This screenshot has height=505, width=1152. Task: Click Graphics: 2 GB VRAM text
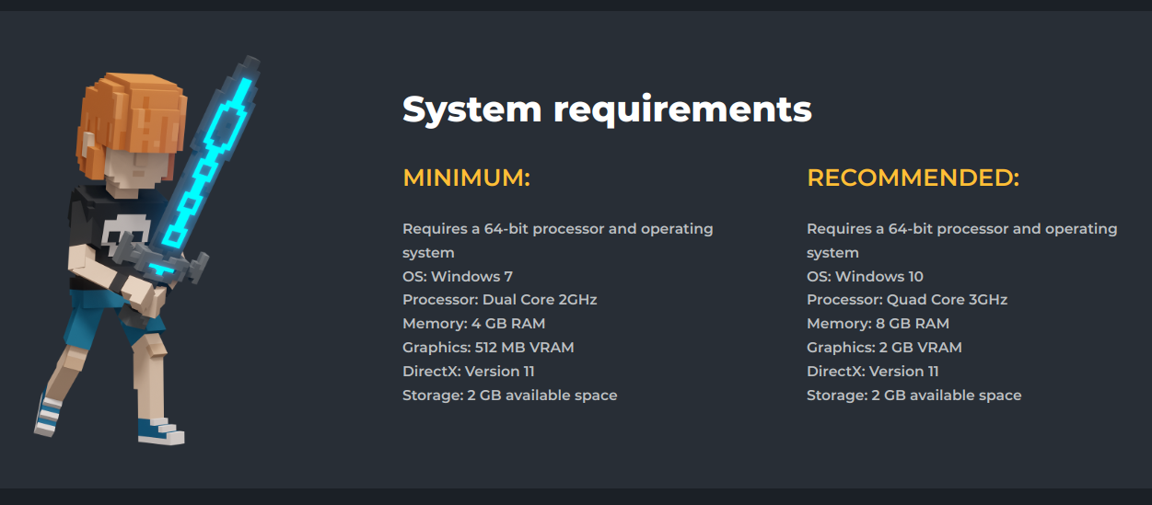click(884, 348)
